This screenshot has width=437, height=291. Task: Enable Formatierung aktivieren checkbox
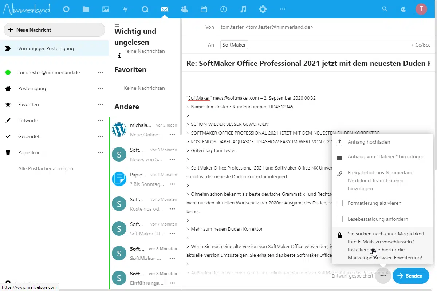point(340,203)
